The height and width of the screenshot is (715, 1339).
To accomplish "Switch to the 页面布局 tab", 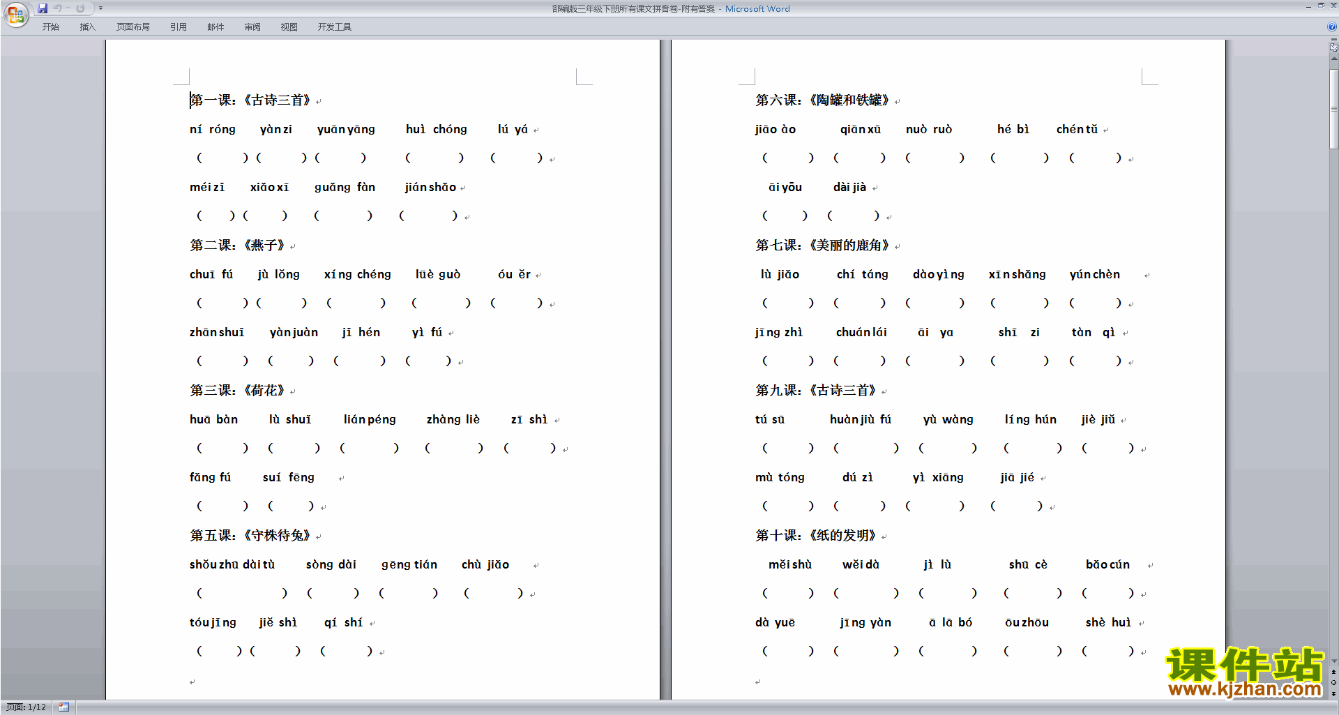I will click(x=133, y=27).
